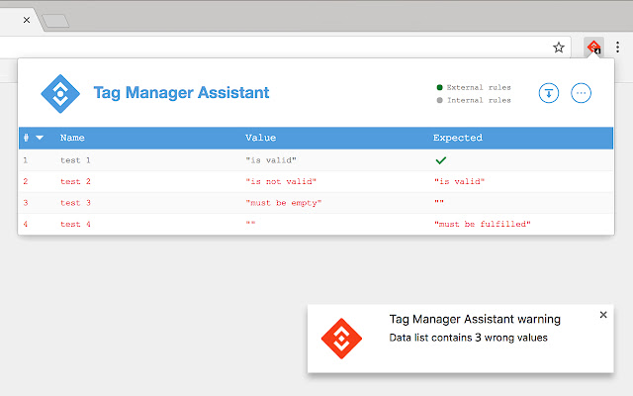The height and width of the screenshot is (396, 633).
Task: Click the Tag Manager Assistant extension icon in toolbar
Action: coord(593,48)
